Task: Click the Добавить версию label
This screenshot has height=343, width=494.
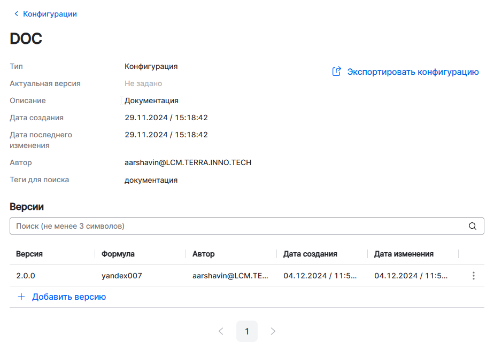Action: [x=69, y=297]
